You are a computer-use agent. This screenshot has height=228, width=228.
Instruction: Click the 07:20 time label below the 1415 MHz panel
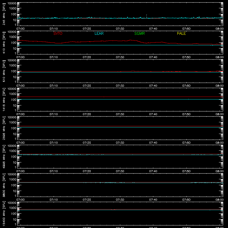pos(87,114)
